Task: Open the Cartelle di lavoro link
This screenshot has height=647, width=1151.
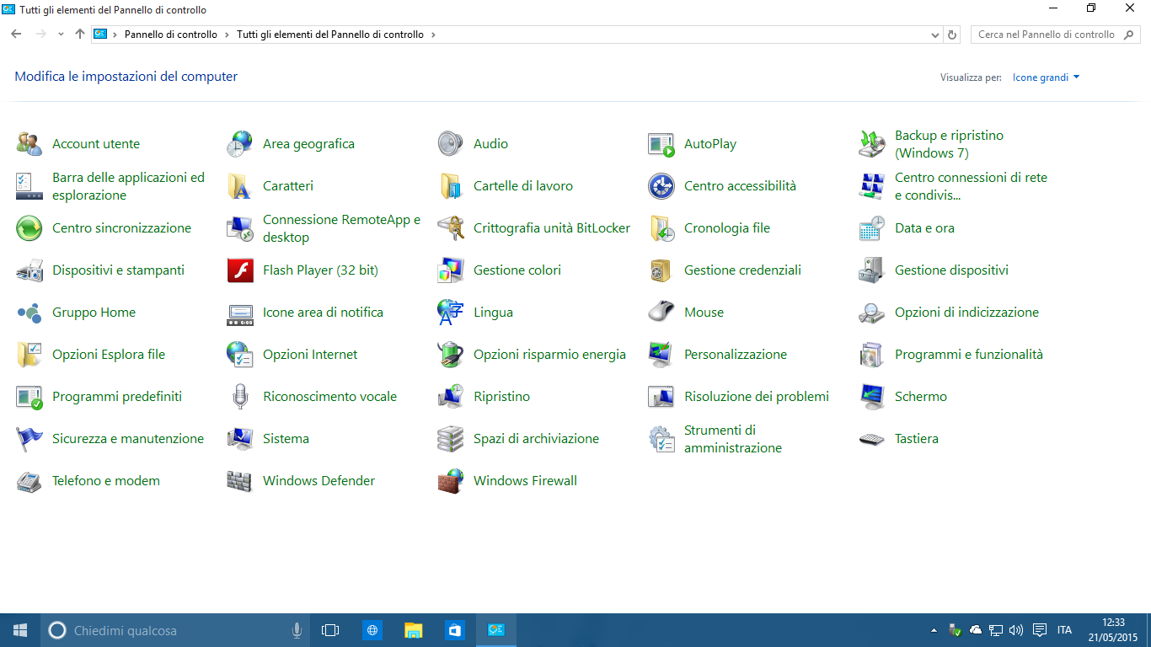Action: 523,186
